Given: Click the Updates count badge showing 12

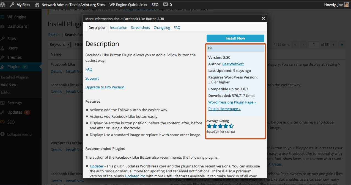Looking at the screenshot, I should click(x=27, y=112).
